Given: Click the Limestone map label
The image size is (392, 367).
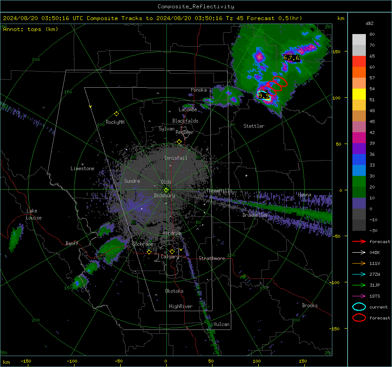Looking at the screenshot, I should tap(82, 168).
